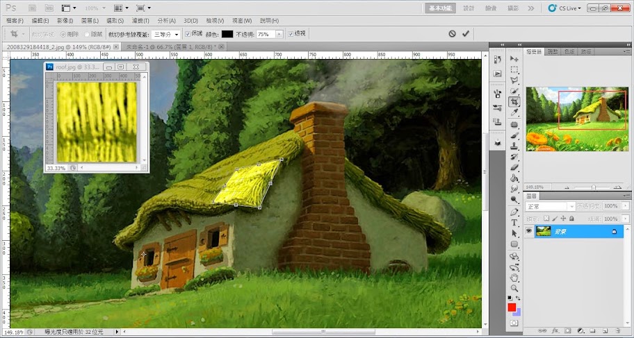Select the 3D Object Rotate tool
Screen dimensions: 634x338
pos(514,256)
